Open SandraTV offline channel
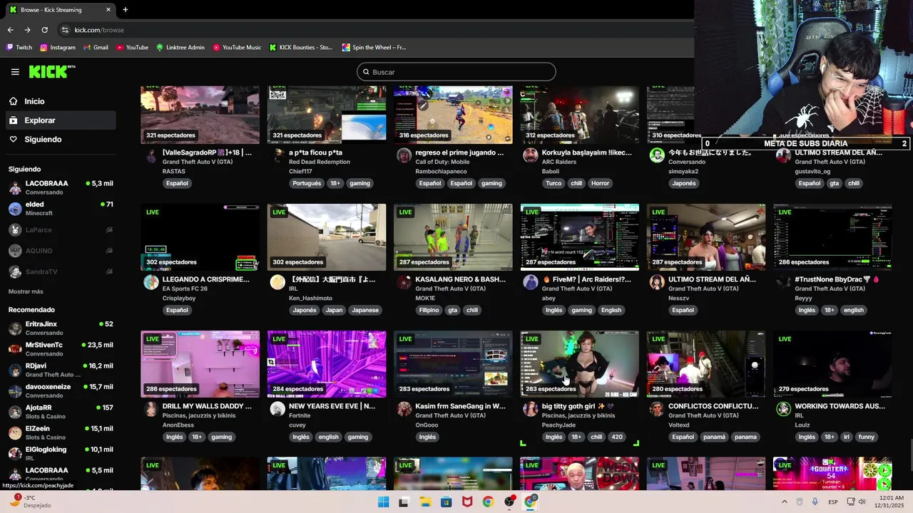This screenshot has height=513, width=913. coord(60,272)
